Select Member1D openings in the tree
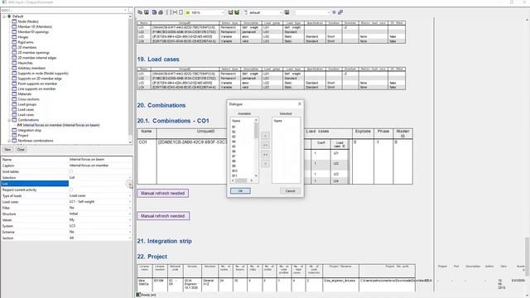Viewport: 530px width, 298px height. (x=33, y=31)
